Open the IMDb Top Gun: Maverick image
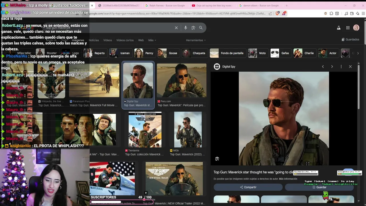The width and height of the screenshot is (366, 206). pyautogui.click(x=188, y=130)
